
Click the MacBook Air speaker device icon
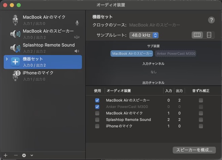15,34
